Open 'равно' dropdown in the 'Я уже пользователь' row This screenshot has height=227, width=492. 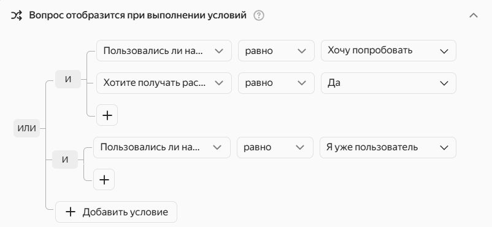coord(275,147)
